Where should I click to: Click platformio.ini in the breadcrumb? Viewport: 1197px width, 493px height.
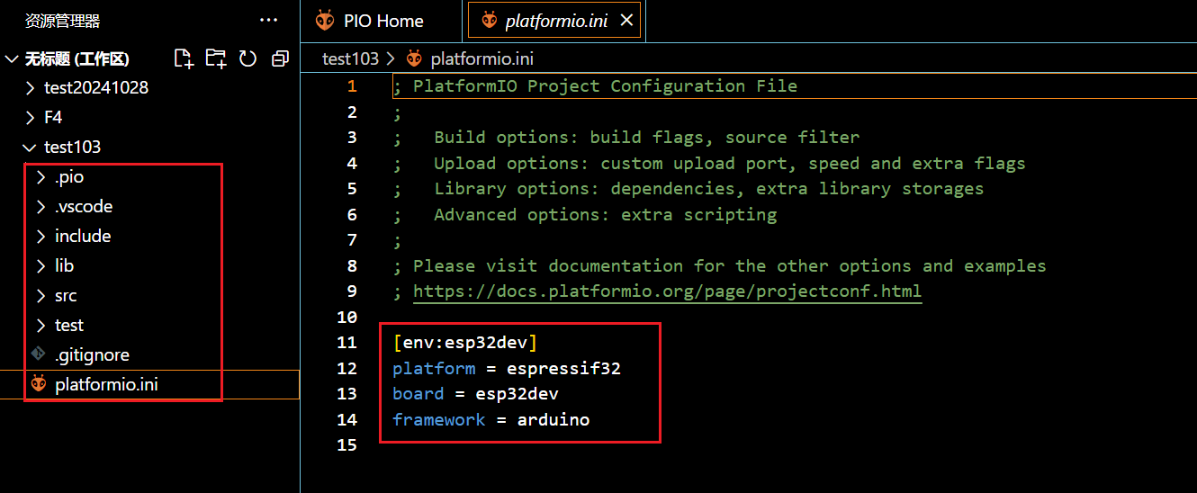click(482, 58)
